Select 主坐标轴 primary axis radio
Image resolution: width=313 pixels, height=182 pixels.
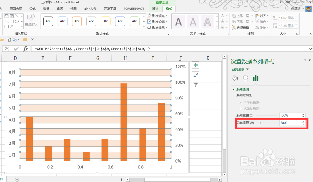point(240,103)
